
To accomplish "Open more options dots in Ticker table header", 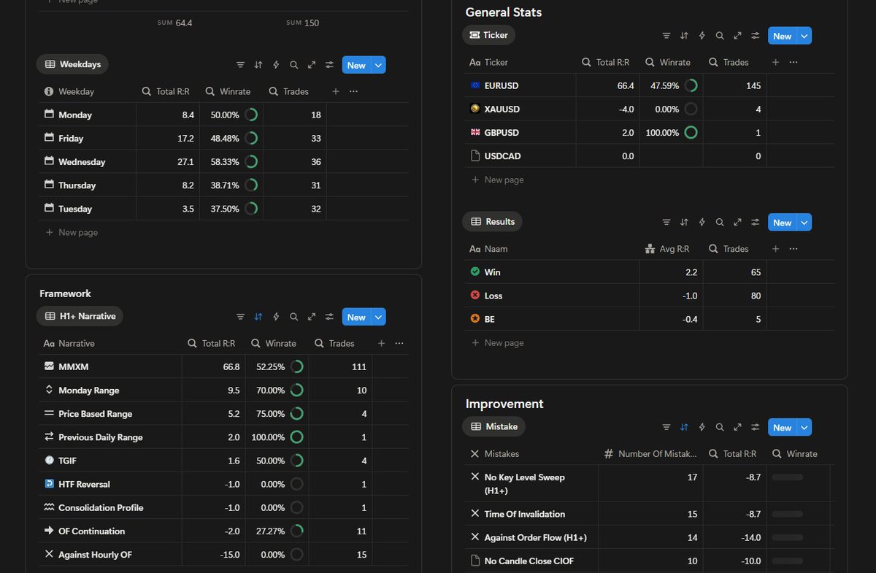I will pyautogui.click(x=794, y=62).
